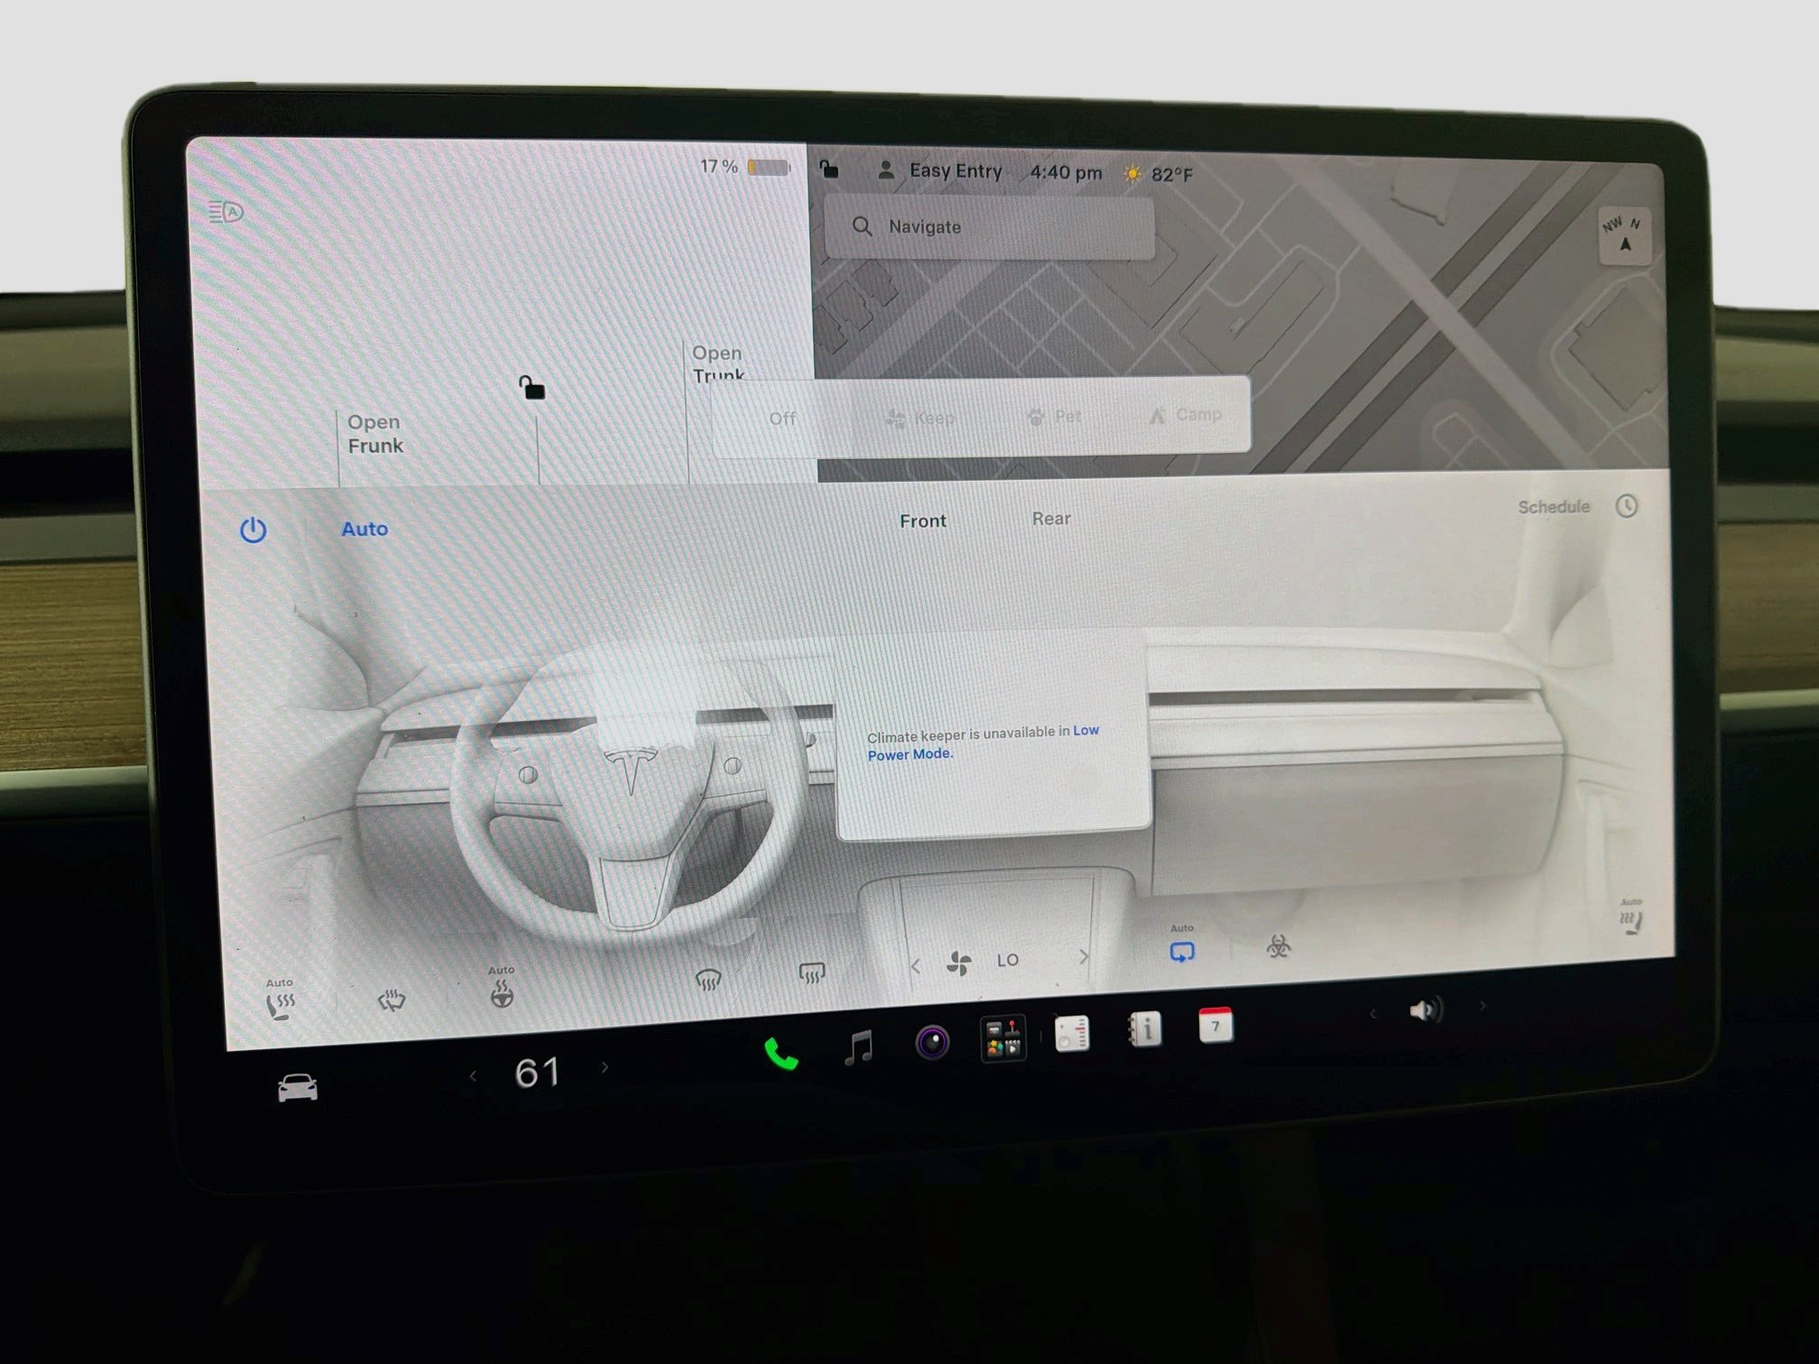Toggle the driver seat heater
This screenshot has width=1819, height=1364.
[x=281, y=1000]
